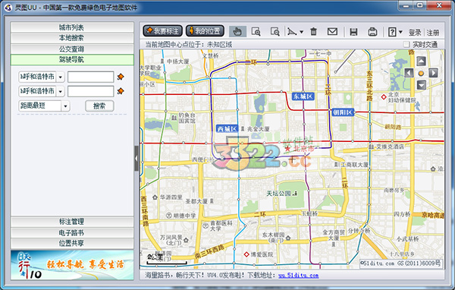Click the 华源四里 label on map

(x=171, y=197)
